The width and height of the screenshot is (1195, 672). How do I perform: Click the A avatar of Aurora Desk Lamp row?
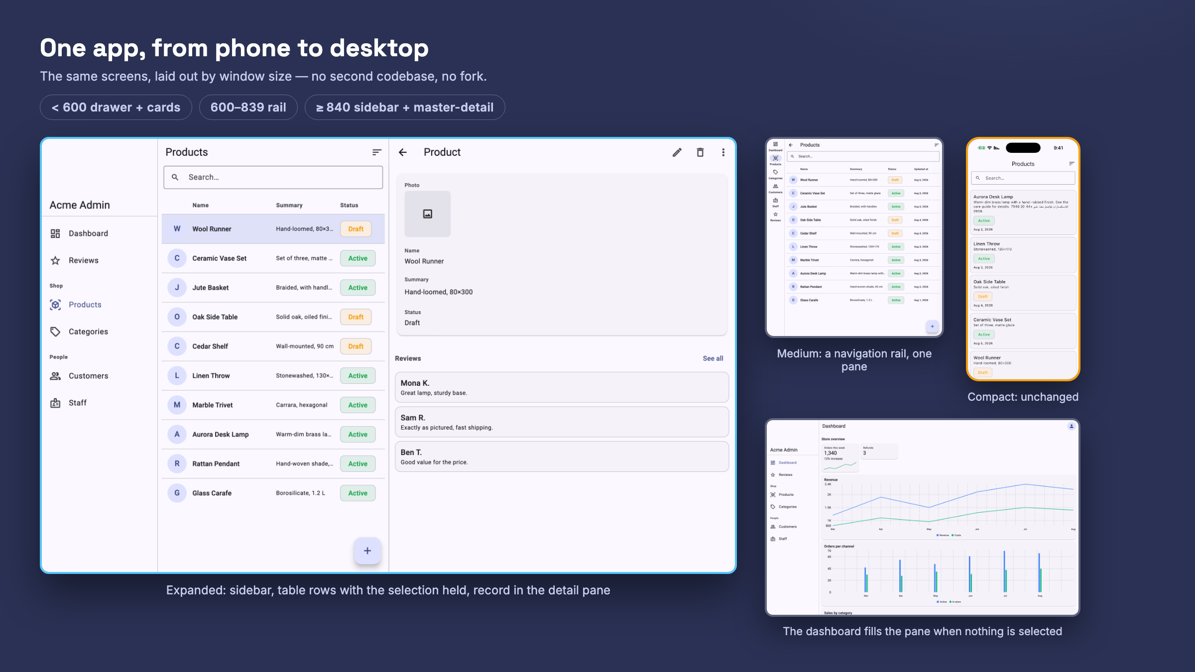(x=177, y=435)
